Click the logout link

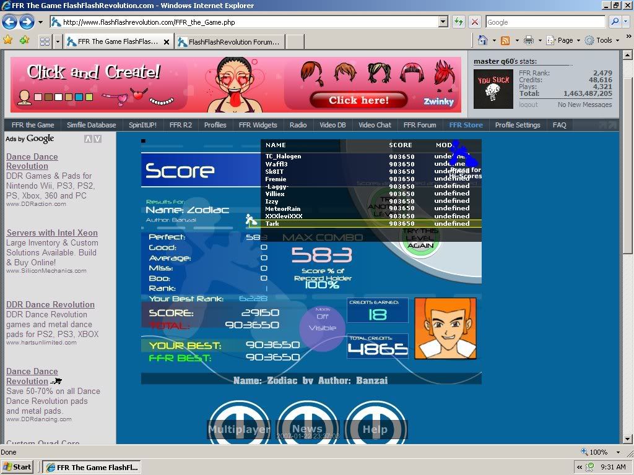(528, 105)
